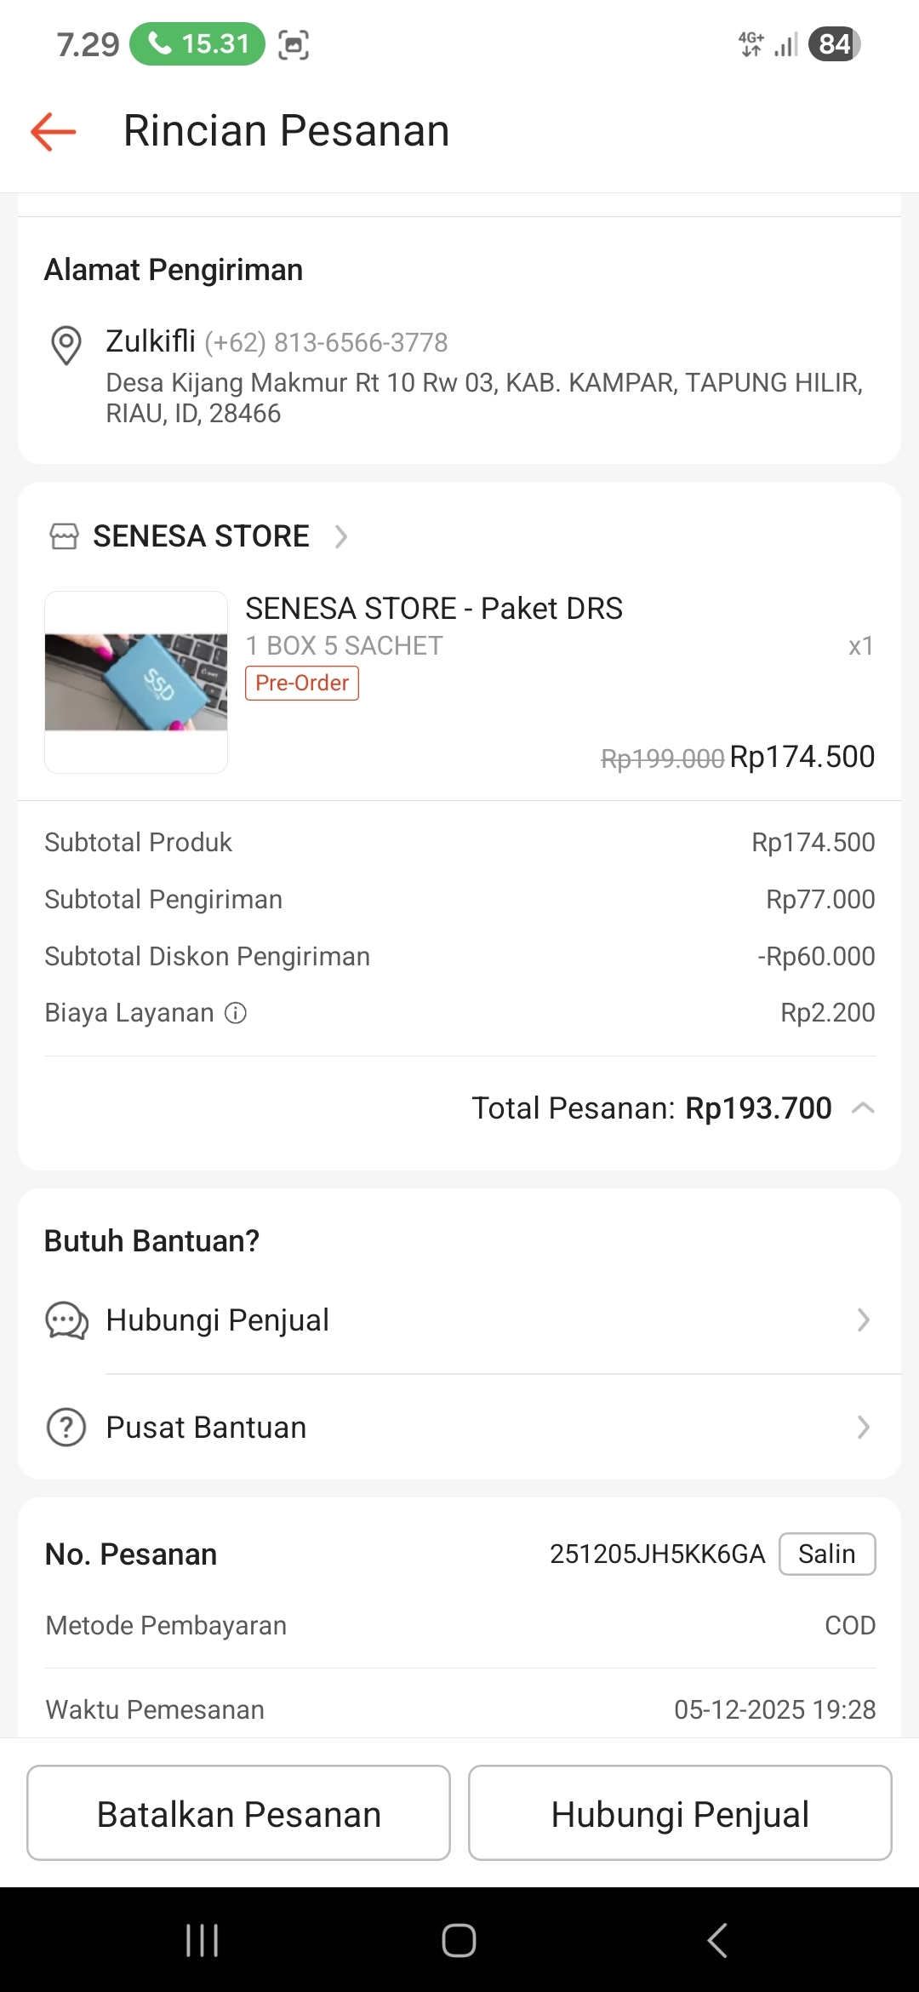Screen dimensions: 919x1992
Task: Tap the chat bubble icon
Action: (x=66, y=1320)
